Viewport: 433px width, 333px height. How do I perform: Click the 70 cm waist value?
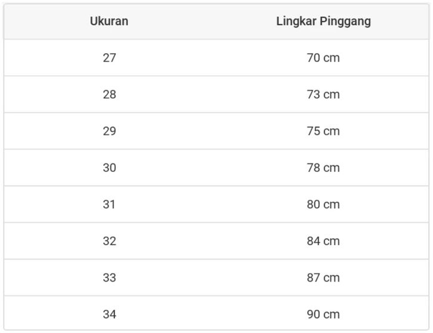(323, 58)
